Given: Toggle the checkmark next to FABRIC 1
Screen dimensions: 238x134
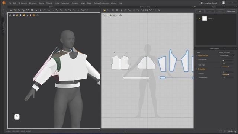Looking at the screenshot, I should click(199, 19).
